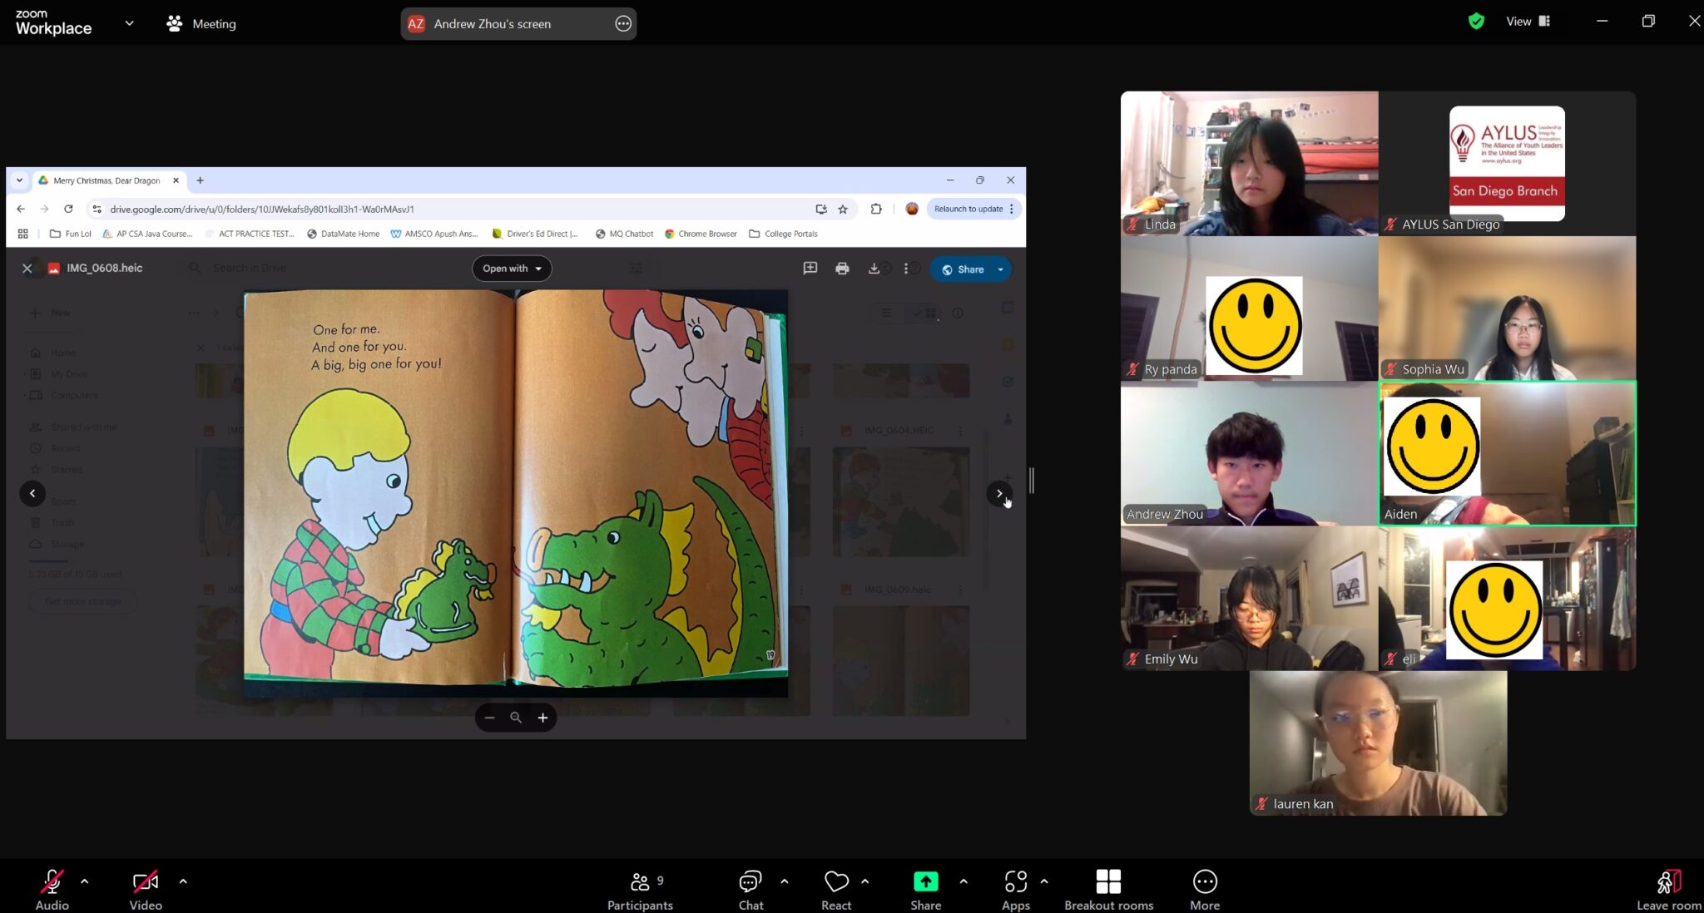Open the MQ Chatbot bookmark
1704x913 pixels.
click(624, 234)
